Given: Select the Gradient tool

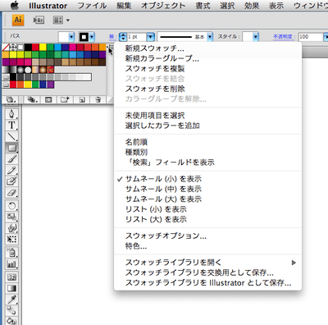Looking at the screenshot, I should pyautogui.click(x=11, y=288).
